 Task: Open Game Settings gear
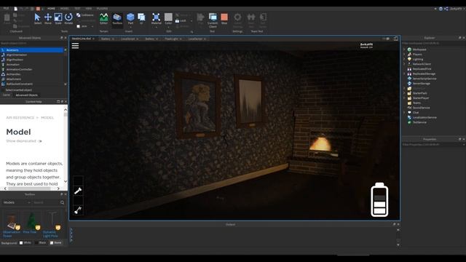(237, 20)
